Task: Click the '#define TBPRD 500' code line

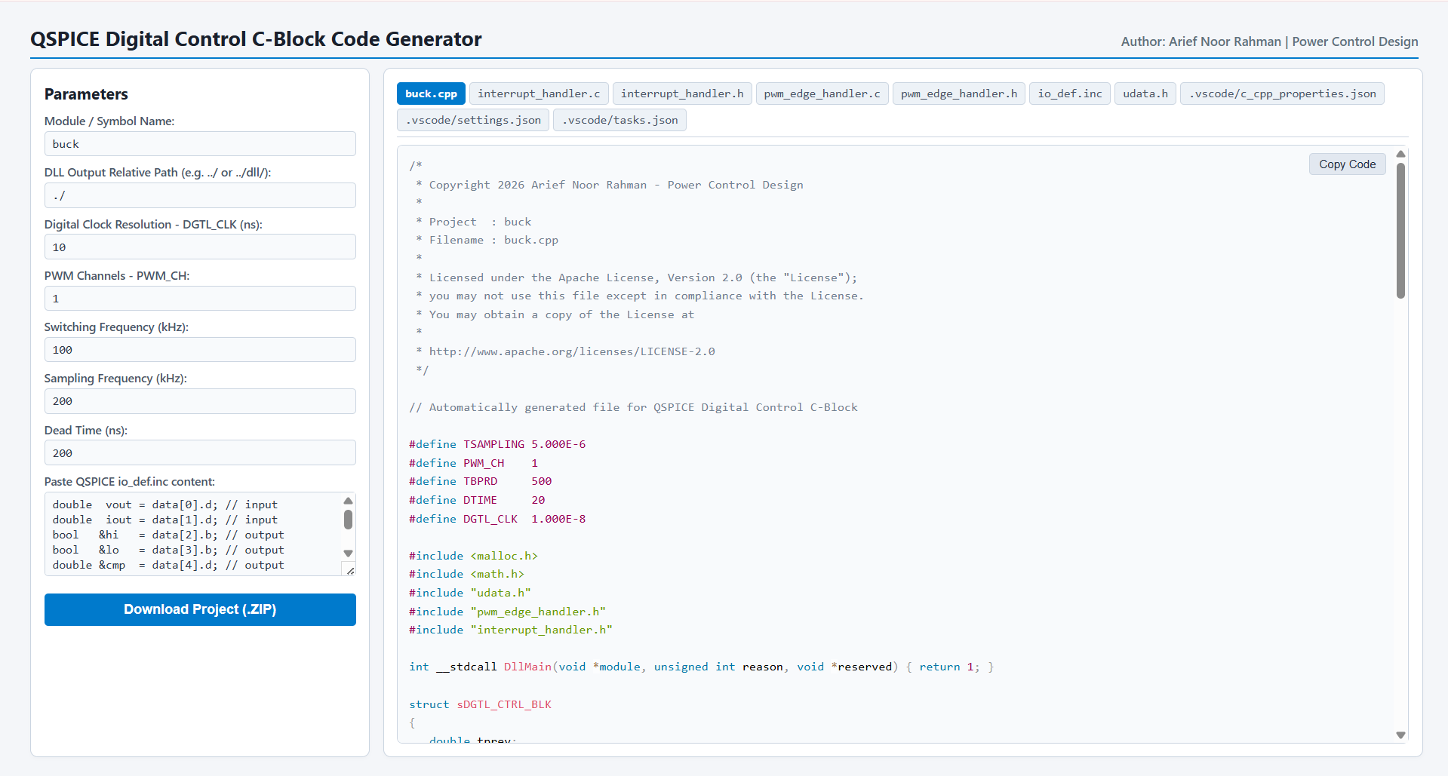Action: click(480, 481)
